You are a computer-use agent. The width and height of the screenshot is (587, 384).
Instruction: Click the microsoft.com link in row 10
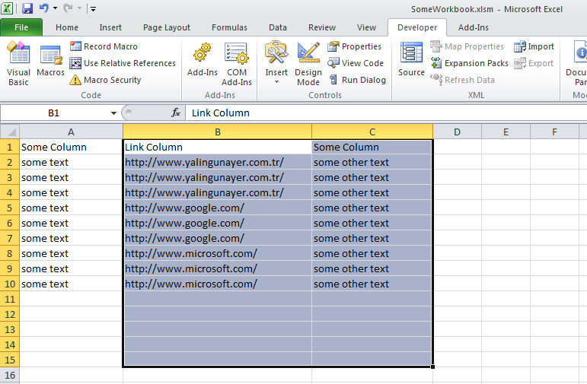tap(191, 284)
